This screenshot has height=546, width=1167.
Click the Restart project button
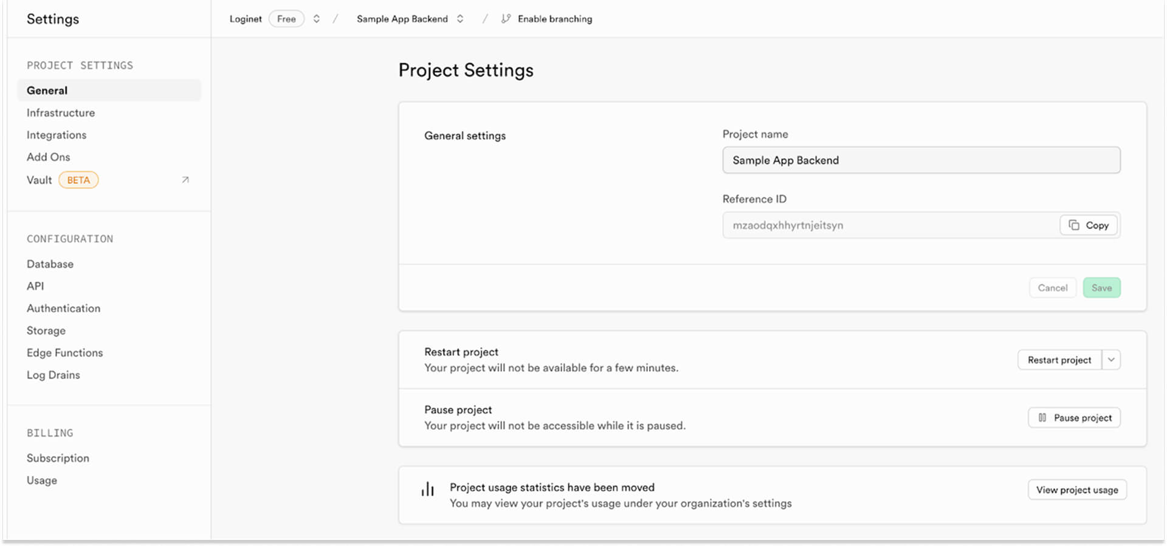[1059, 360]
